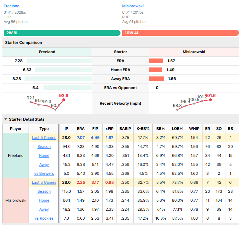Click the ERA vs Opponent label
This screenshot has height=225, width=241.
click(121, 88)
